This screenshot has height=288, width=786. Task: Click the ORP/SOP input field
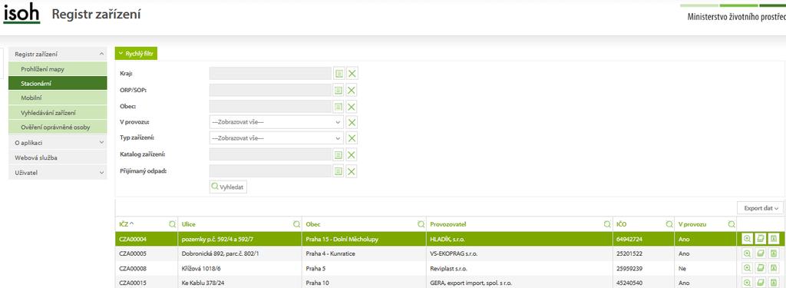click(x=270, y=91)
